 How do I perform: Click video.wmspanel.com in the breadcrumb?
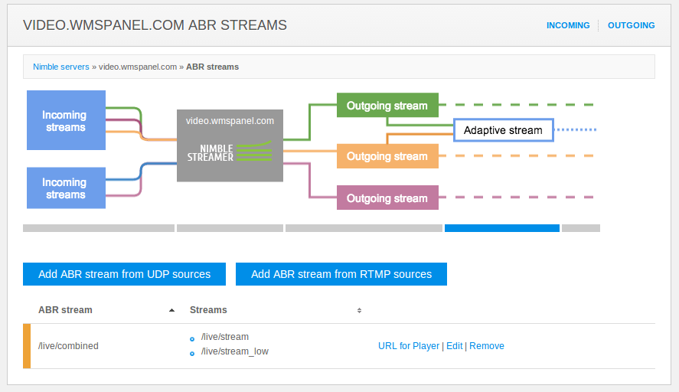tap(138, 67)
